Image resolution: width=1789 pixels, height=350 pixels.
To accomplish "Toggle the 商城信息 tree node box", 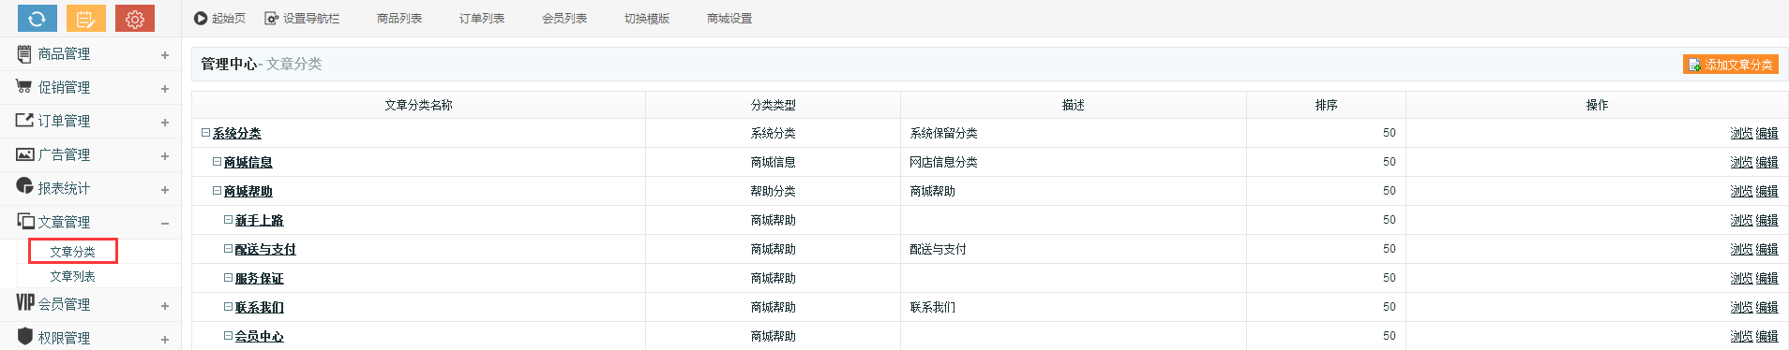I will (x=217, y=162).
